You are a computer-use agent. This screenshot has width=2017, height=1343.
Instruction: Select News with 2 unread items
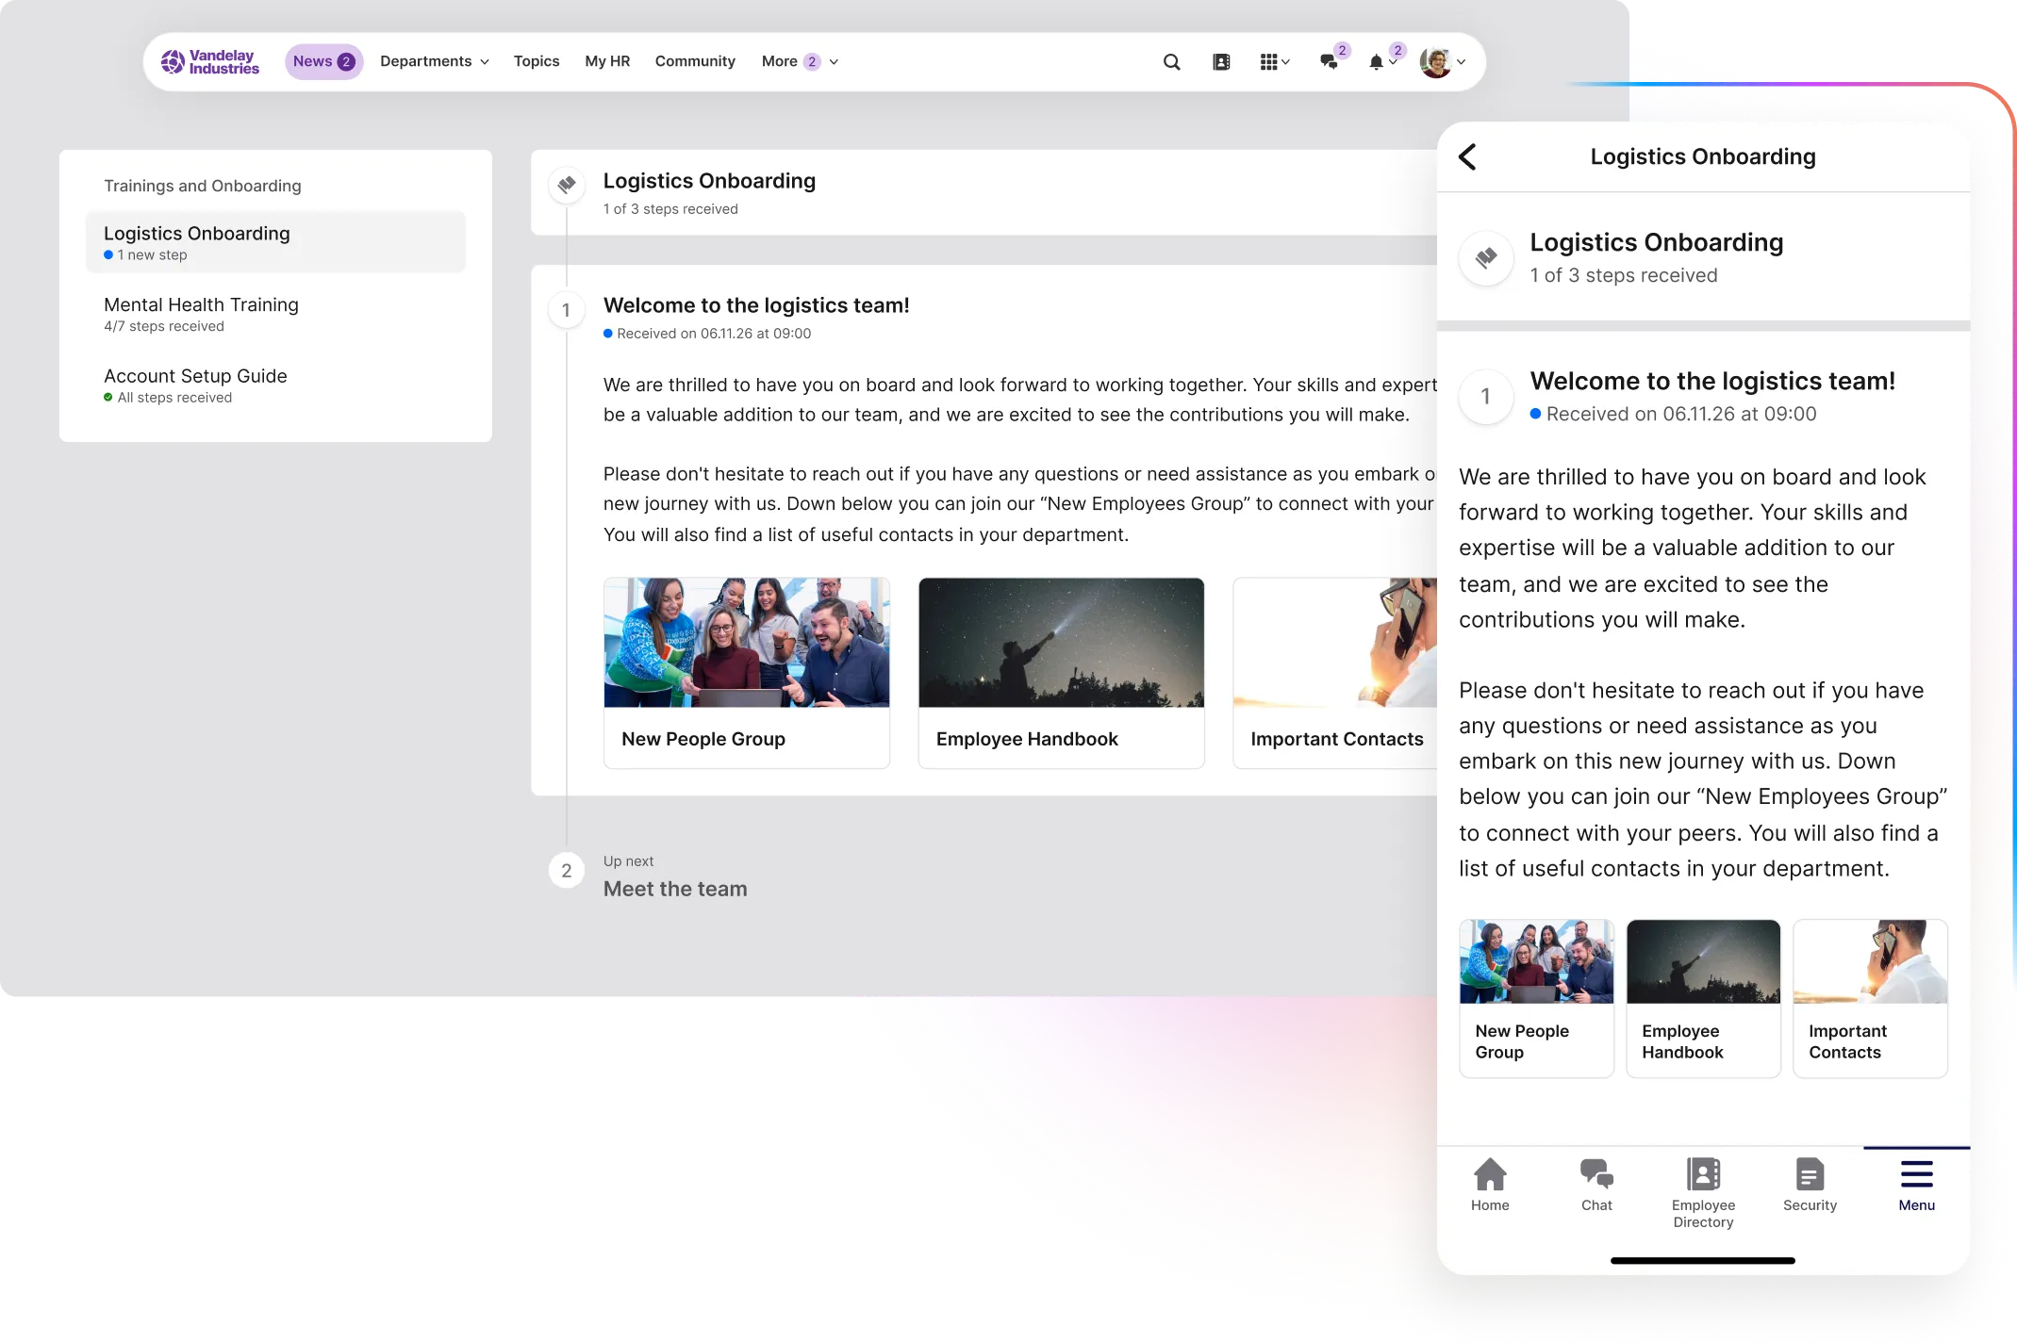[322, 60]
